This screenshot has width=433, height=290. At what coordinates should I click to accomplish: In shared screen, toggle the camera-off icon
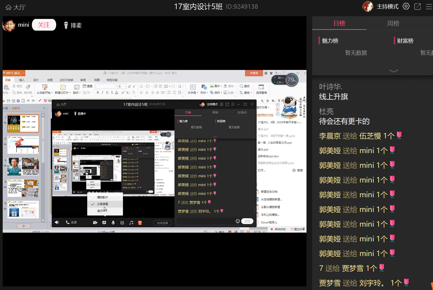[95, 222]
